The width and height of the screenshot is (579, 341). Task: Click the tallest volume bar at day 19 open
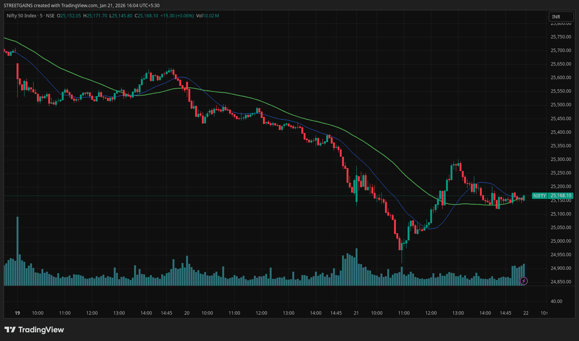point(17,251)
